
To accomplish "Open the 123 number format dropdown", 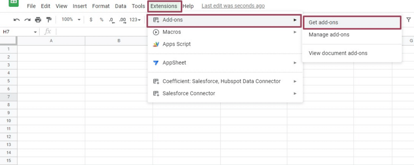I will tap(135, 20).
